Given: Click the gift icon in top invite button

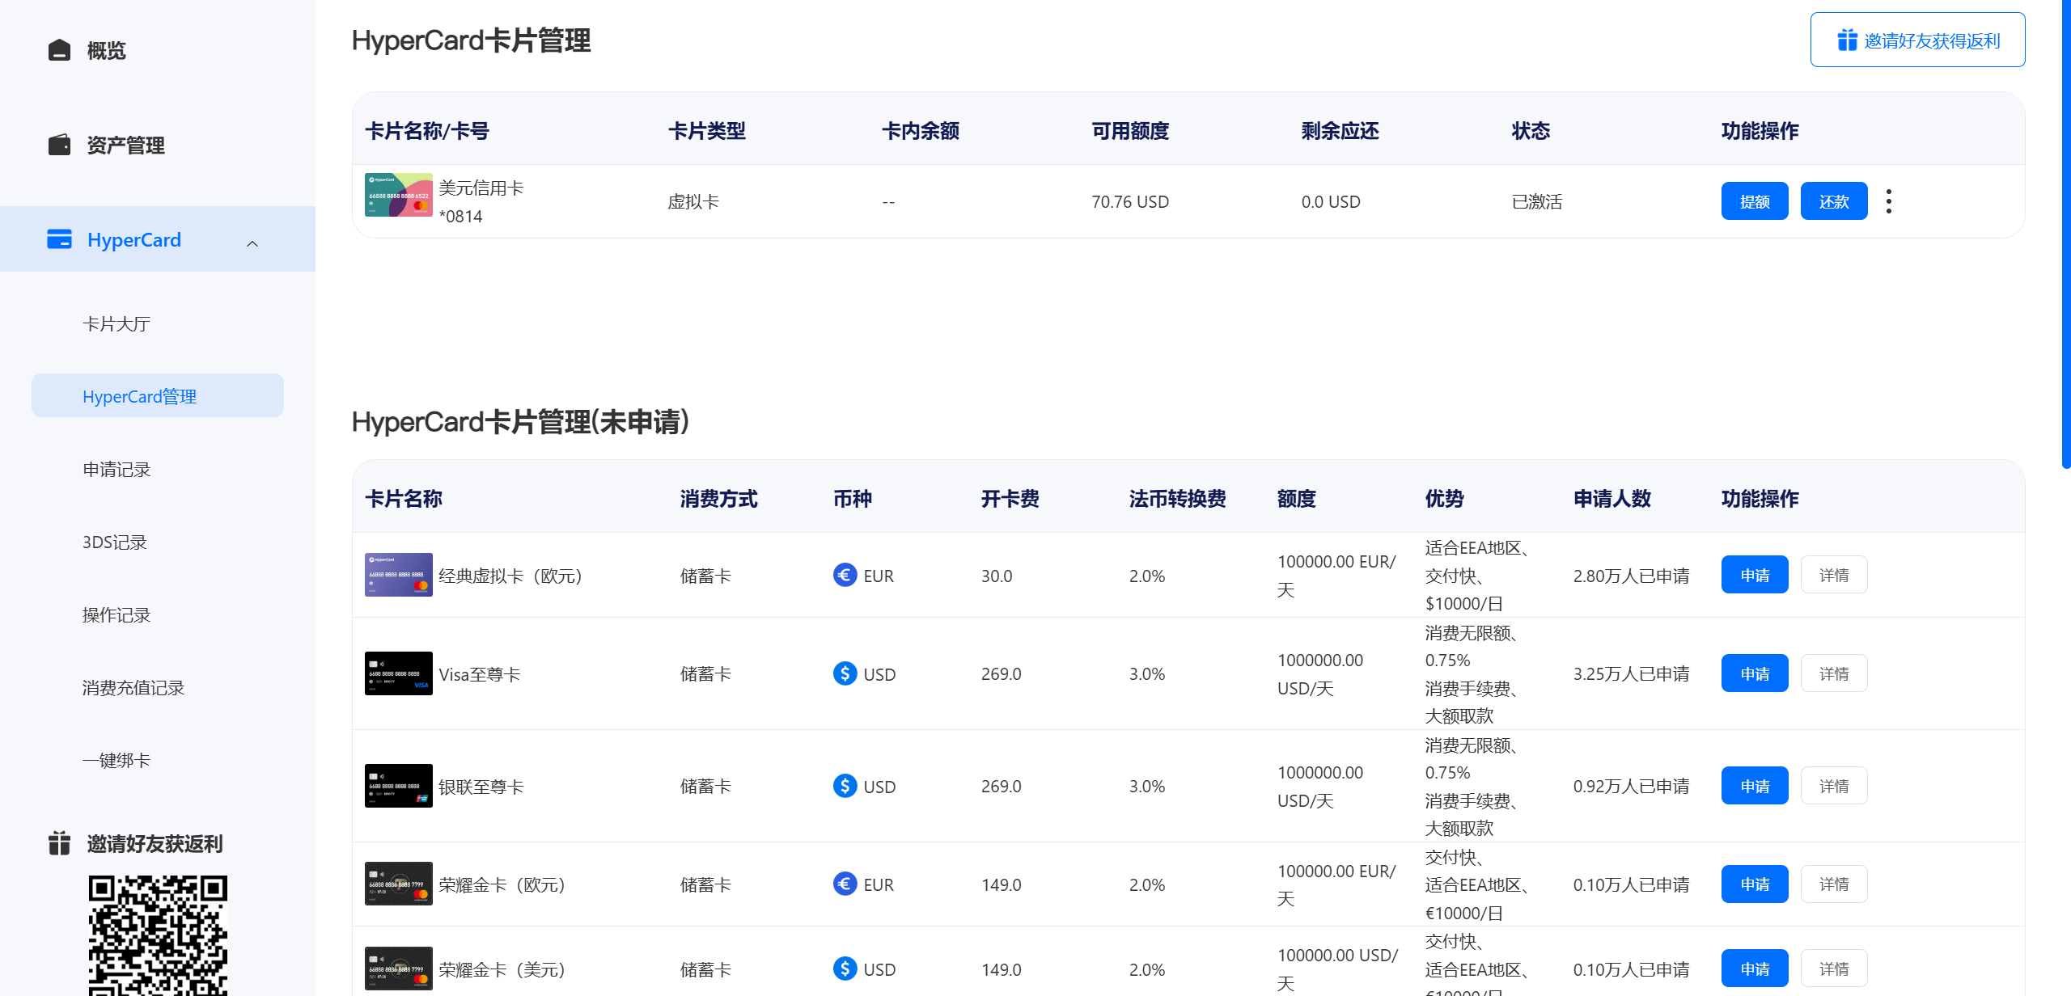Looking at the screenshot, I should tap(1847, 40).
